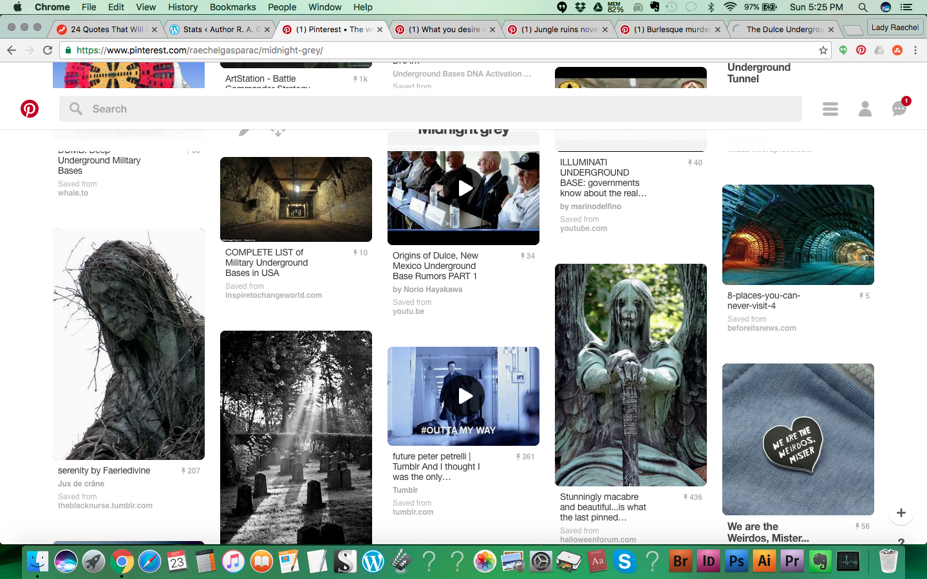Switch to the 24 Quotes That Will tab
927x579 pixels.
coord(107,30)
